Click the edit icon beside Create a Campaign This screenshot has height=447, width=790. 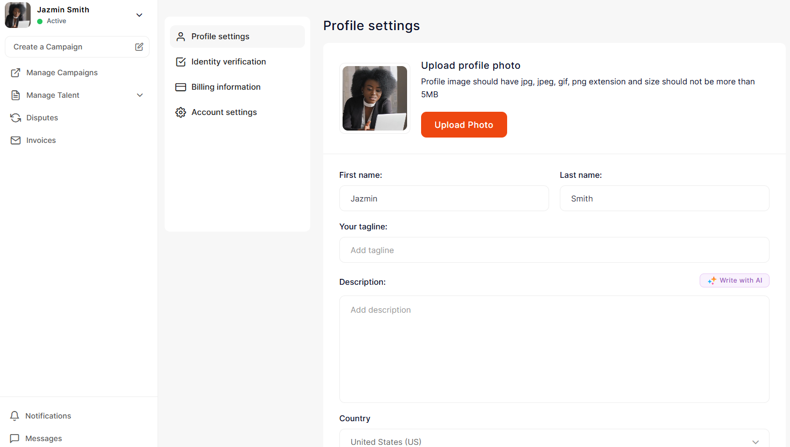[139, 47]
